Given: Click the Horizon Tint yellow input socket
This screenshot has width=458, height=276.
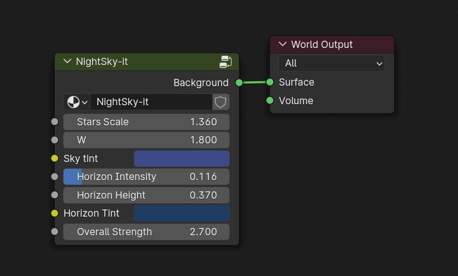Looking at the screenshot, I should [x=55, y=213].
